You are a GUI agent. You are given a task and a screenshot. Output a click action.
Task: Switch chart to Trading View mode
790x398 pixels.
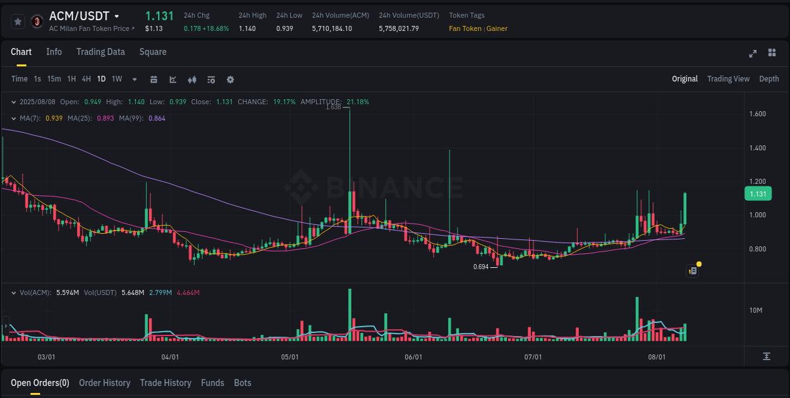tap(728, 79)
